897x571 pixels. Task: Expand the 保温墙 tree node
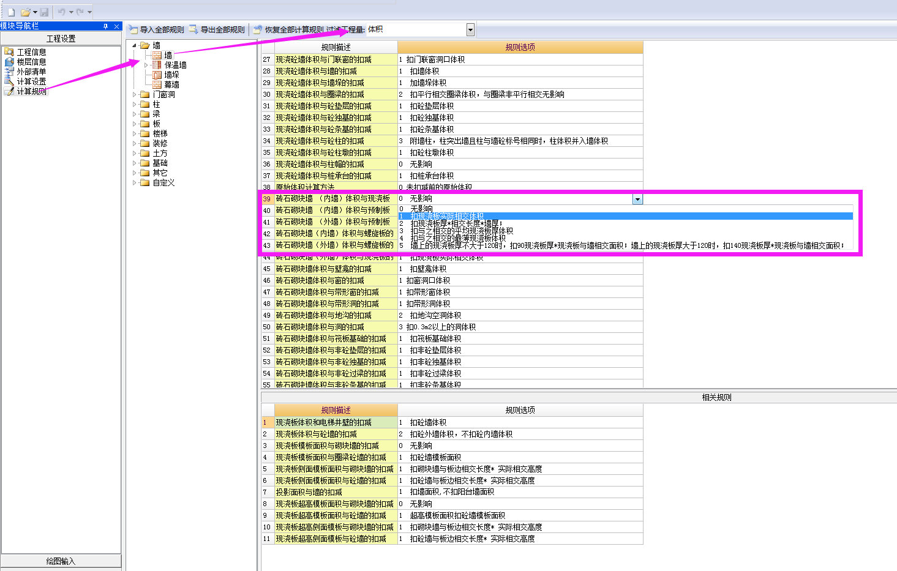pos(146,65)
